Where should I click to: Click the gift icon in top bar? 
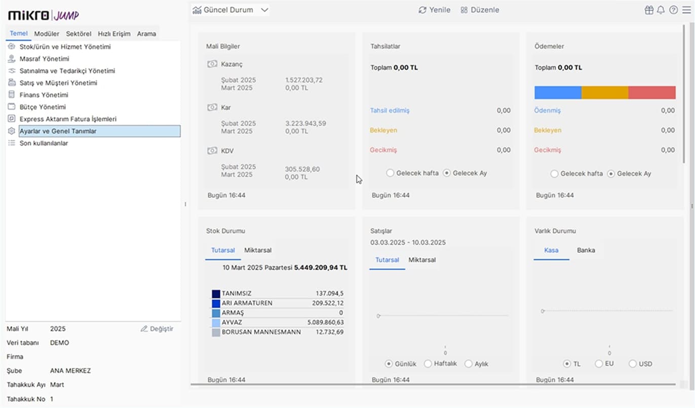coord(649,10)
